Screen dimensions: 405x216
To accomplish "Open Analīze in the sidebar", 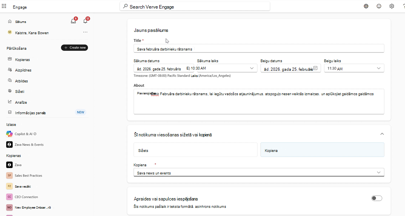I will pos(21,102).
